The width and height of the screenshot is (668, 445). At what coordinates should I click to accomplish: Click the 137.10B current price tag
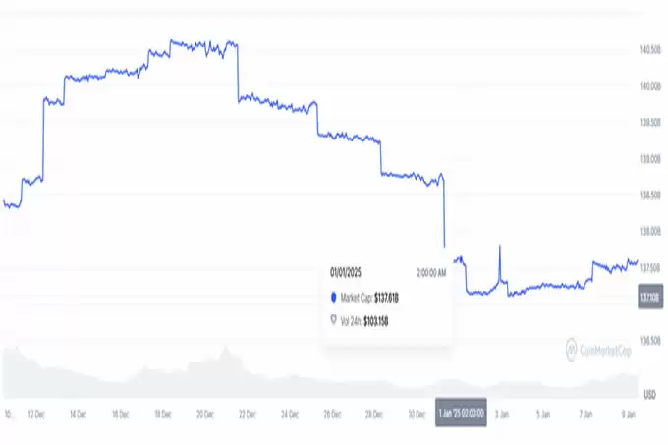(x=648, y=298)
